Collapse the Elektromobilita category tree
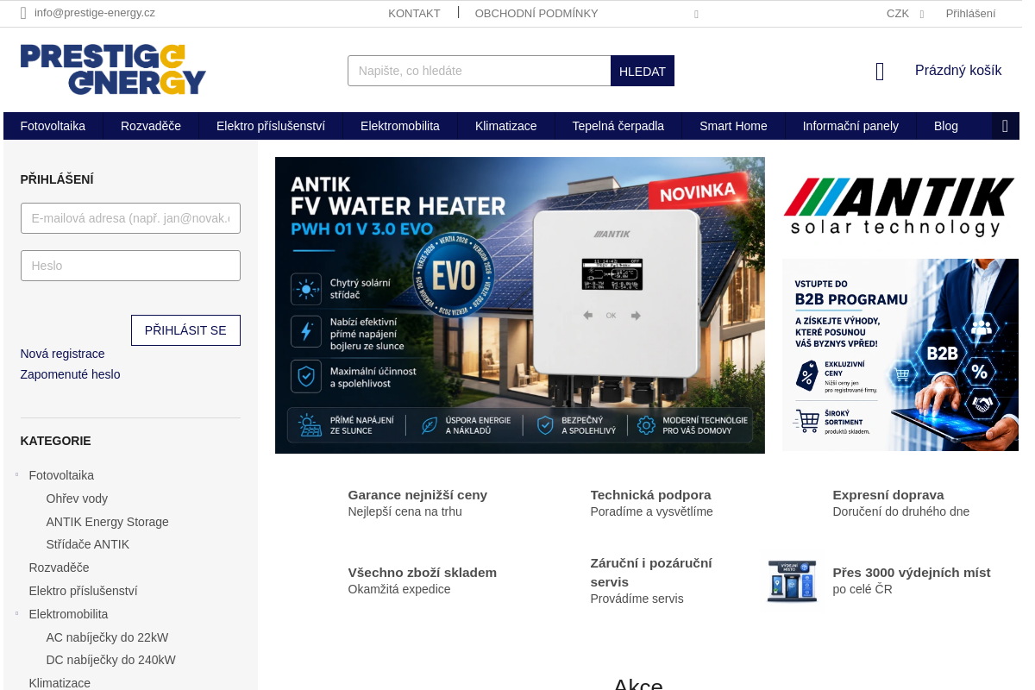 pyautogui.click(x=16, y=614)
